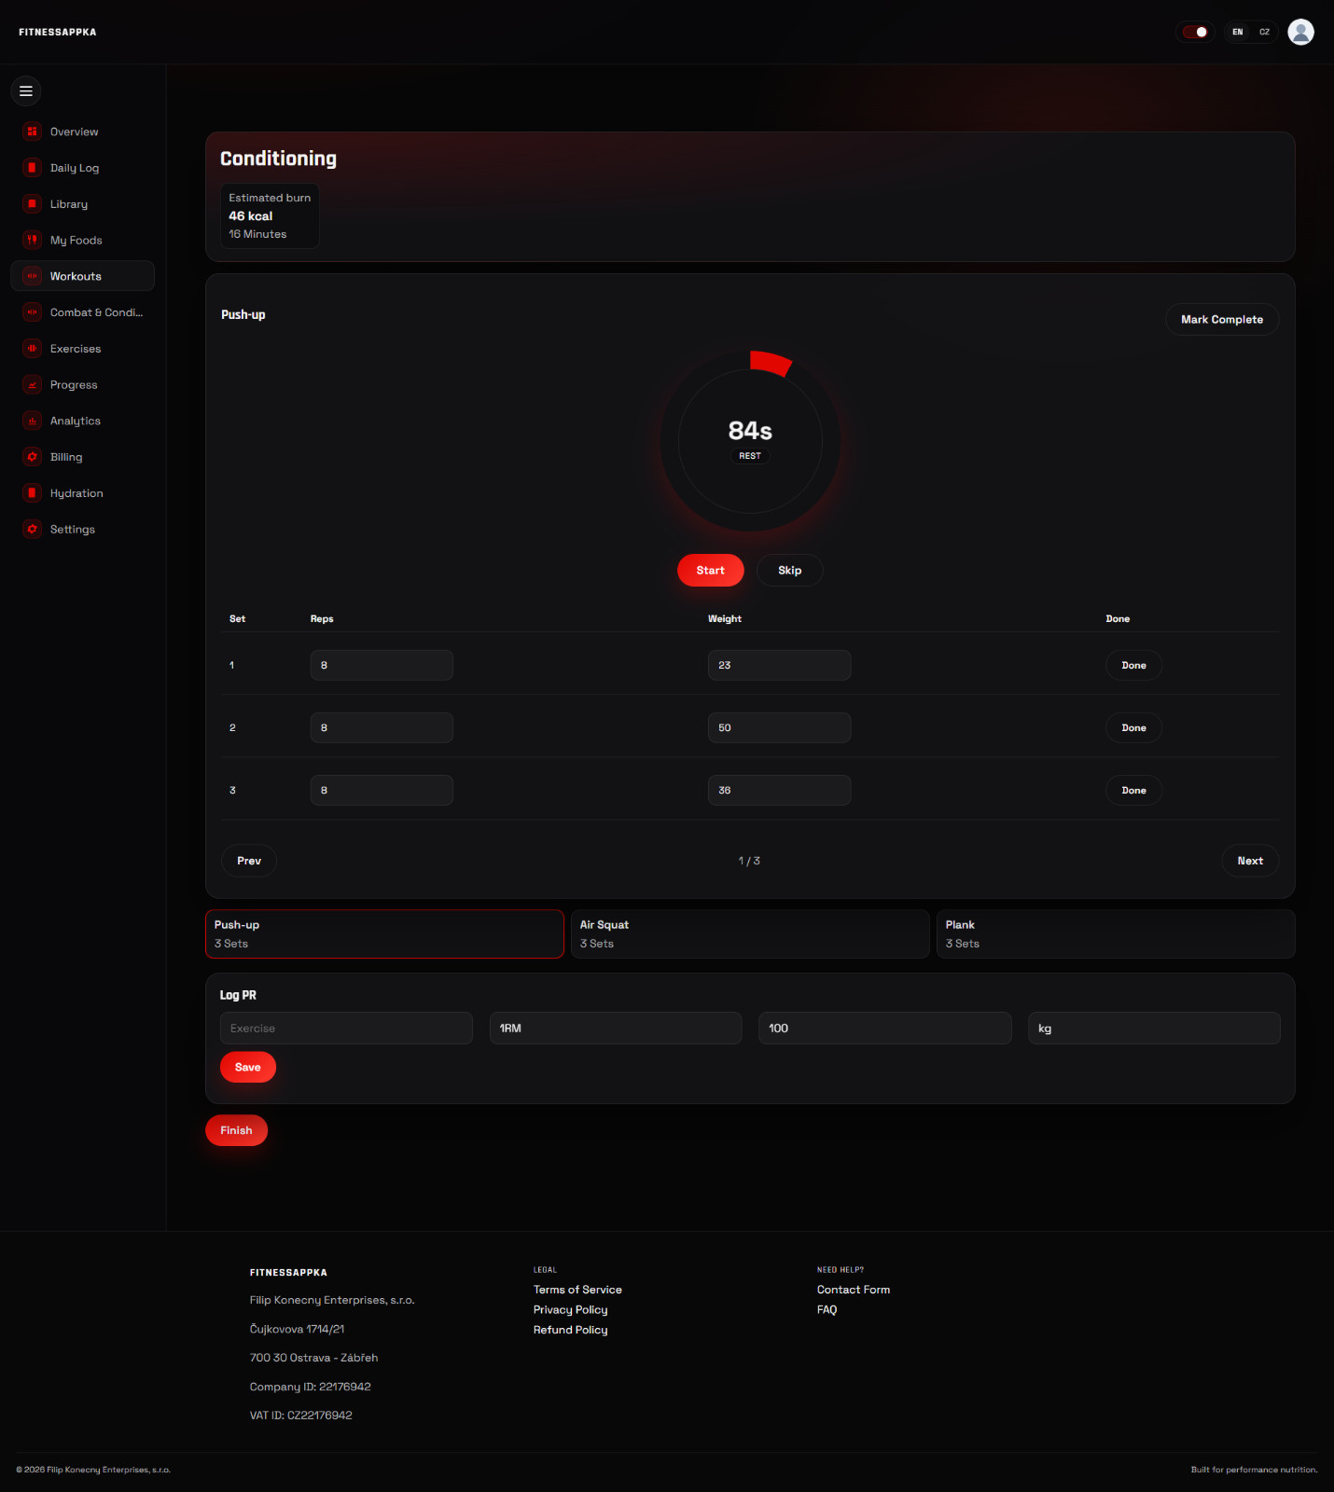Viewport: 1334px width, 1492px height.
Task: Click the Analytics sidebar icon
Action: click(33, 421)
